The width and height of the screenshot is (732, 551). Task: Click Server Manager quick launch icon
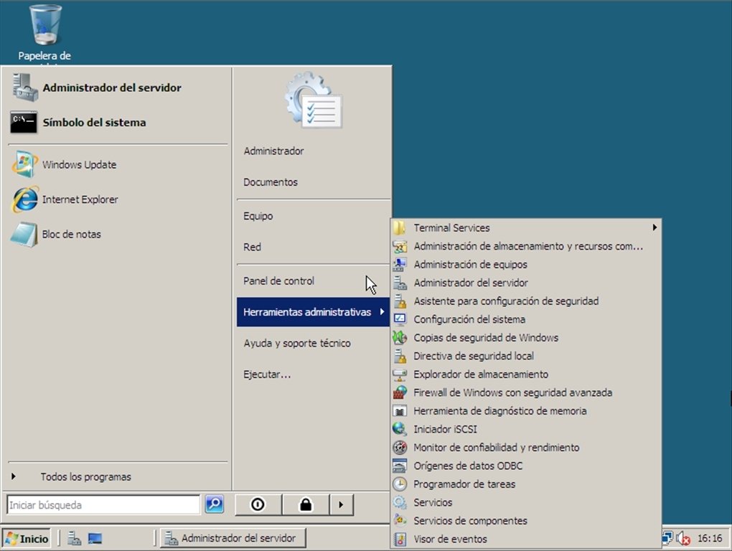point(74,539)
